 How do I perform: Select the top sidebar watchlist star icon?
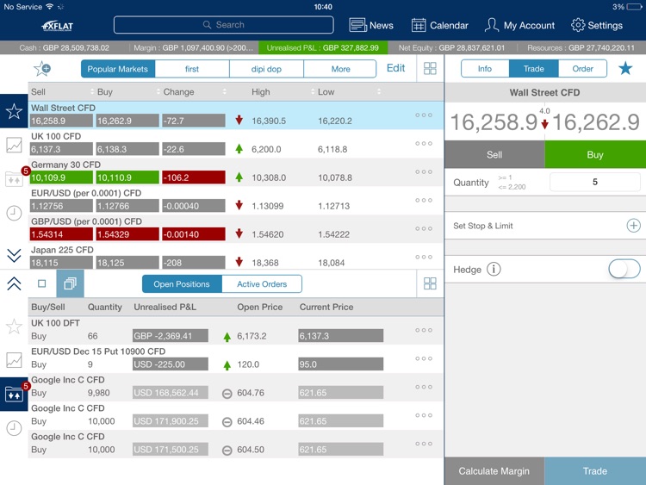[x=14, y=111]
